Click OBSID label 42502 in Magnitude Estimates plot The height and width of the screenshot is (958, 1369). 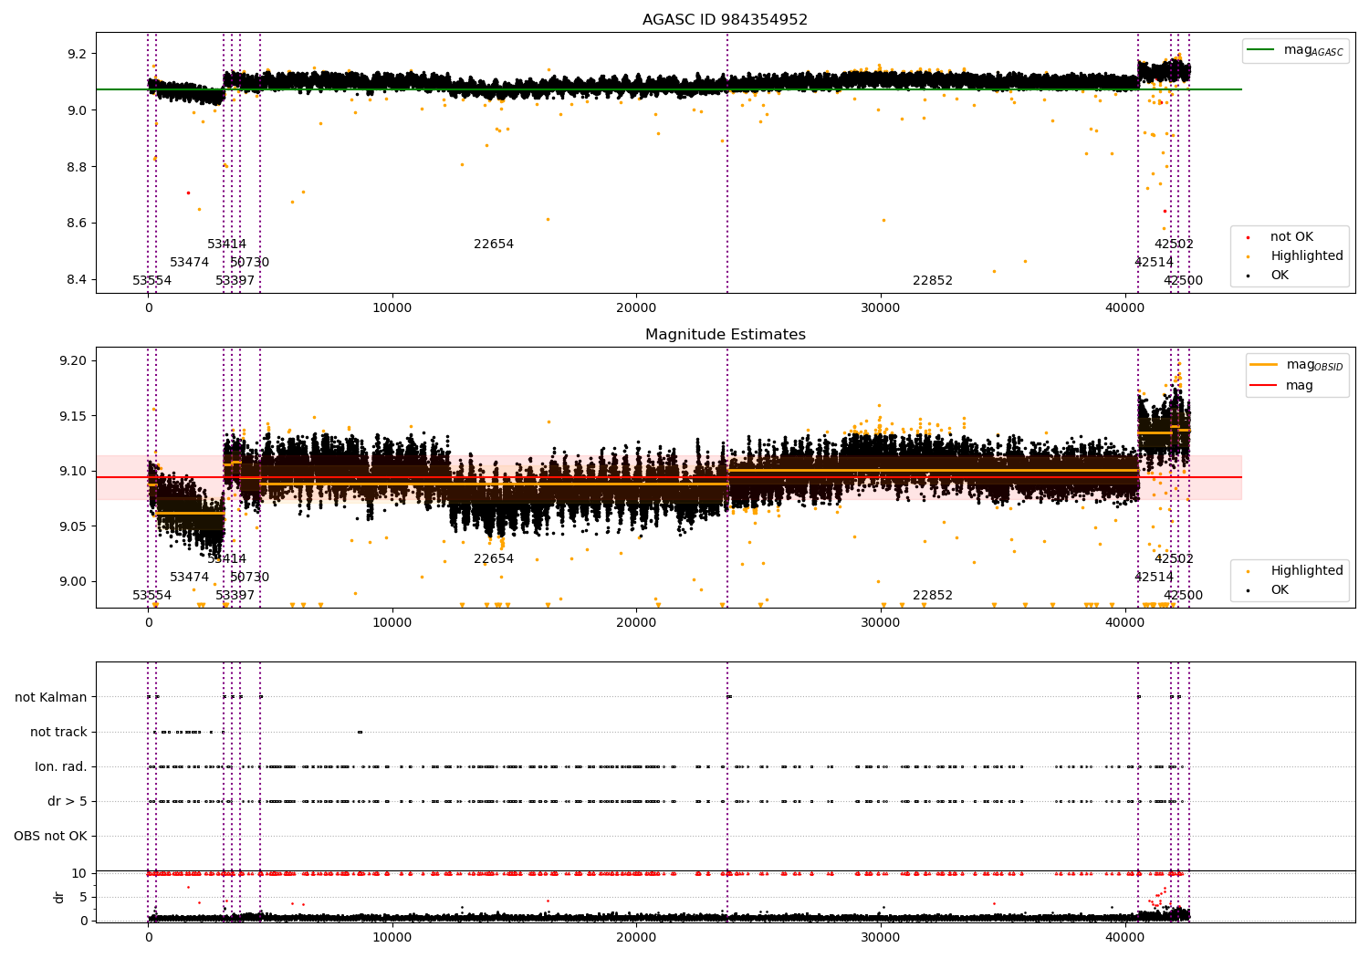(1174, 559)
